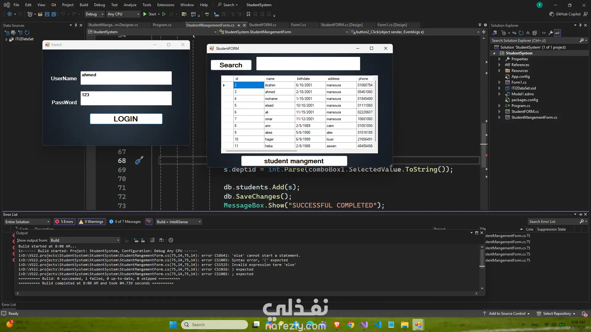The image size is (591, 332).
Task: Click Clear All icon in Output toolbar
Action: 152,240
